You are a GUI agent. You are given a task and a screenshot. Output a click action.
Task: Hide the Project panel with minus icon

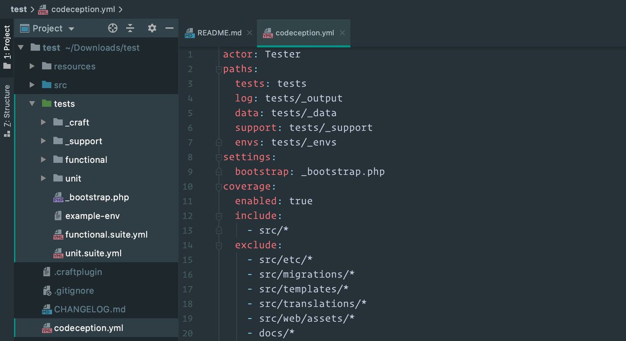click(169, 28)
